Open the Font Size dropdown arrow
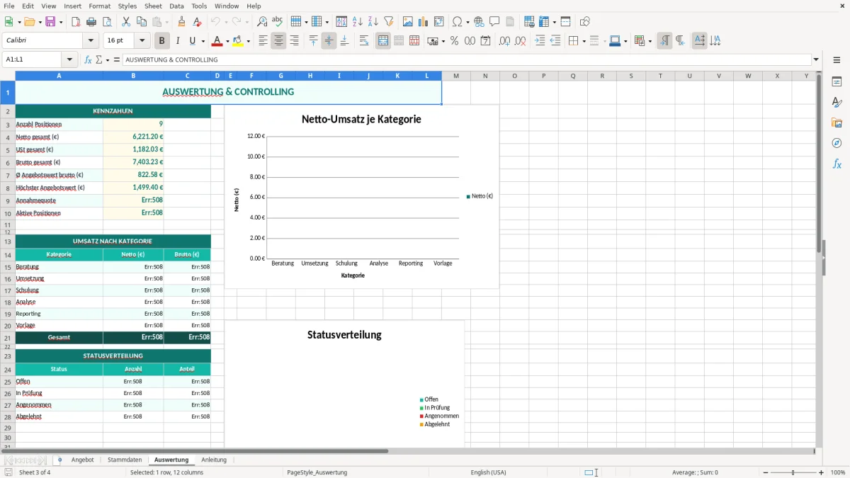 coord(142,41)
